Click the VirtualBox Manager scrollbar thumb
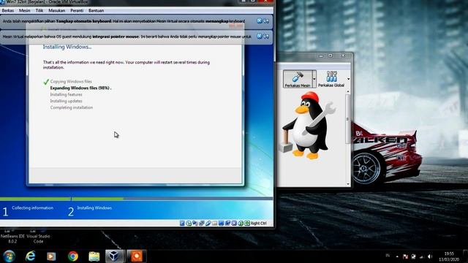 pyautogui.click(x=348, y=118)
